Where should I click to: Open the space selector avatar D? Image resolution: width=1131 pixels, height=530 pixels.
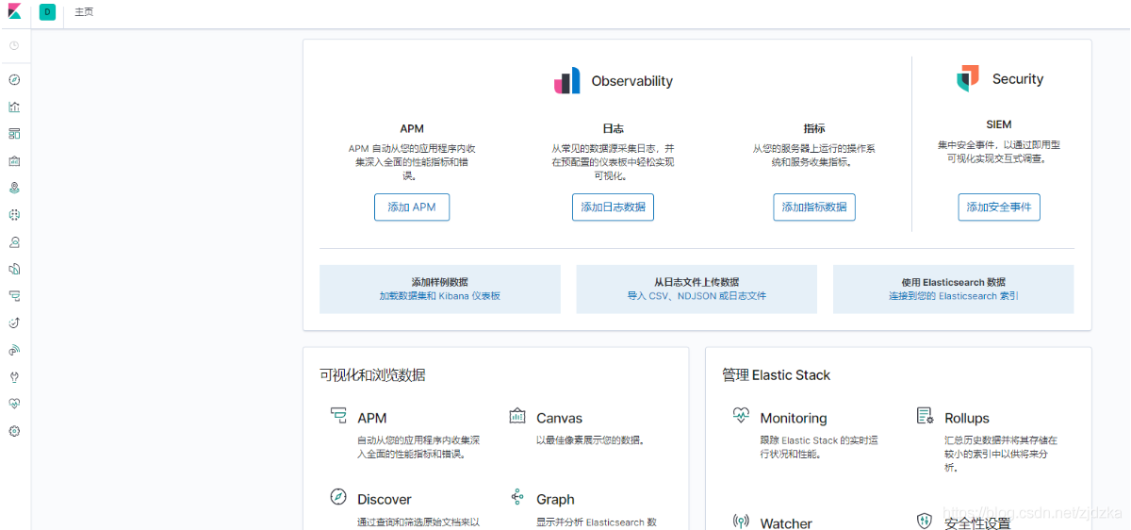tap(47, 12)
